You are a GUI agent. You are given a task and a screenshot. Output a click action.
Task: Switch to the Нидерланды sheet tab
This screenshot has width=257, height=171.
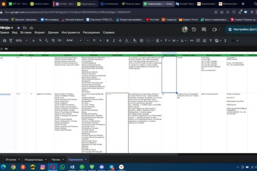(33, 159)
